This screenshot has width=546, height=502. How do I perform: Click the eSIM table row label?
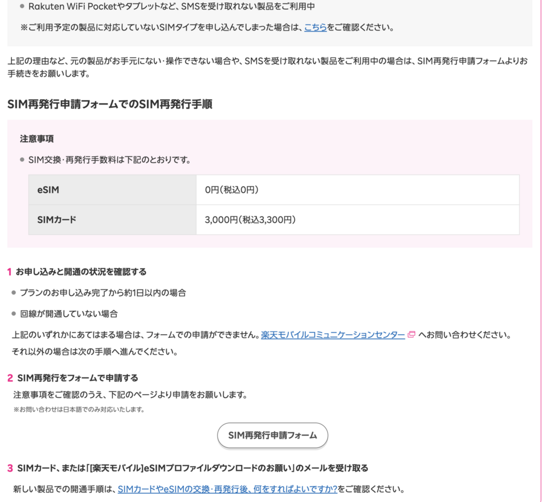click(x=113, y=190)
